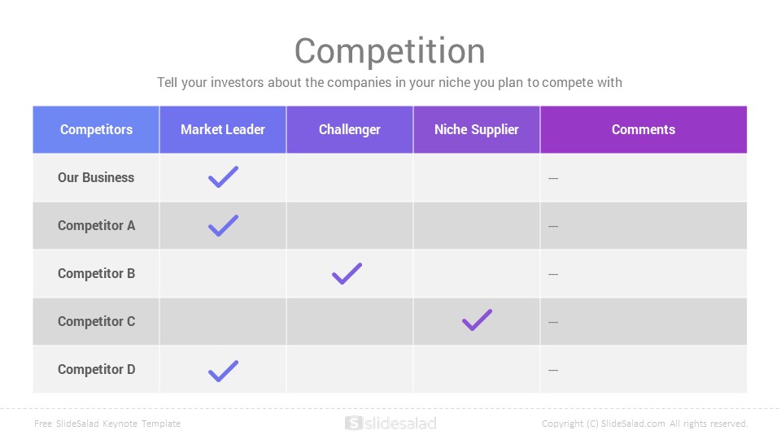The height and width of the screenshot is (439, 781).
Task: Select the Competitor C row label
Action: pos(96,322)
